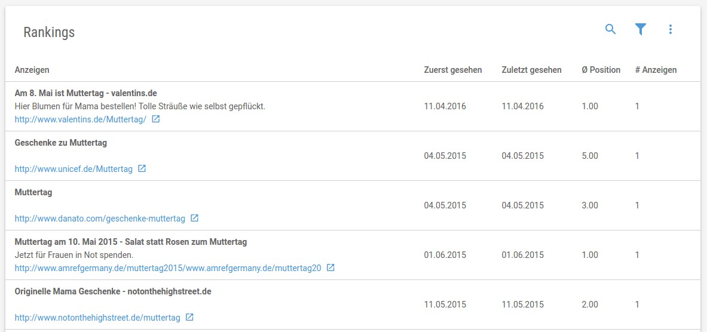707x332 pixels.
Task: Select the position value 3.00 in the danato row
Action: point(590,205)
